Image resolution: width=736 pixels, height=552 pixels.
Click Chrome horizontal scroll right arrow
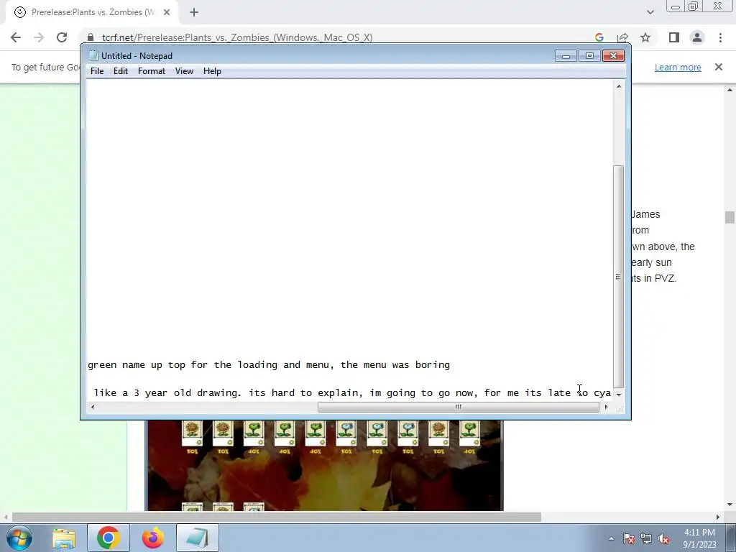pos(718,517)
